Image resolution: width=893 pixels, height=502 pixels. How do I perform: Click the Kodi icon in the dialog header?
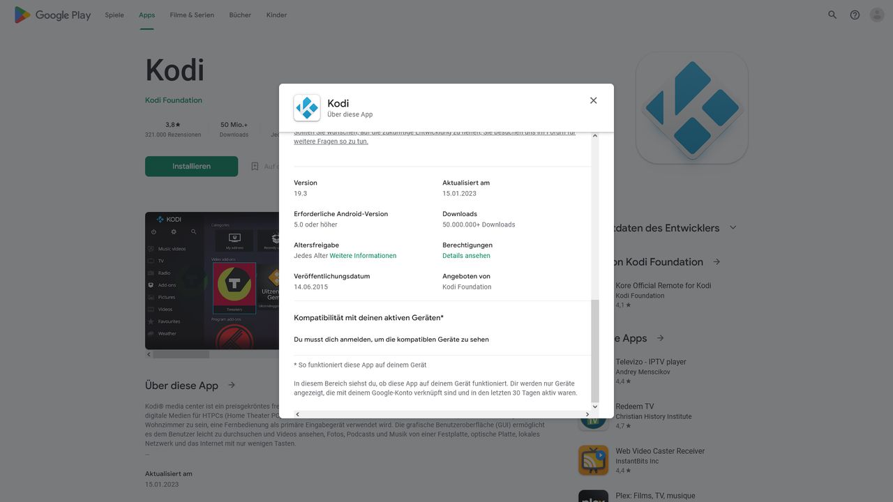tap(307, 108)
